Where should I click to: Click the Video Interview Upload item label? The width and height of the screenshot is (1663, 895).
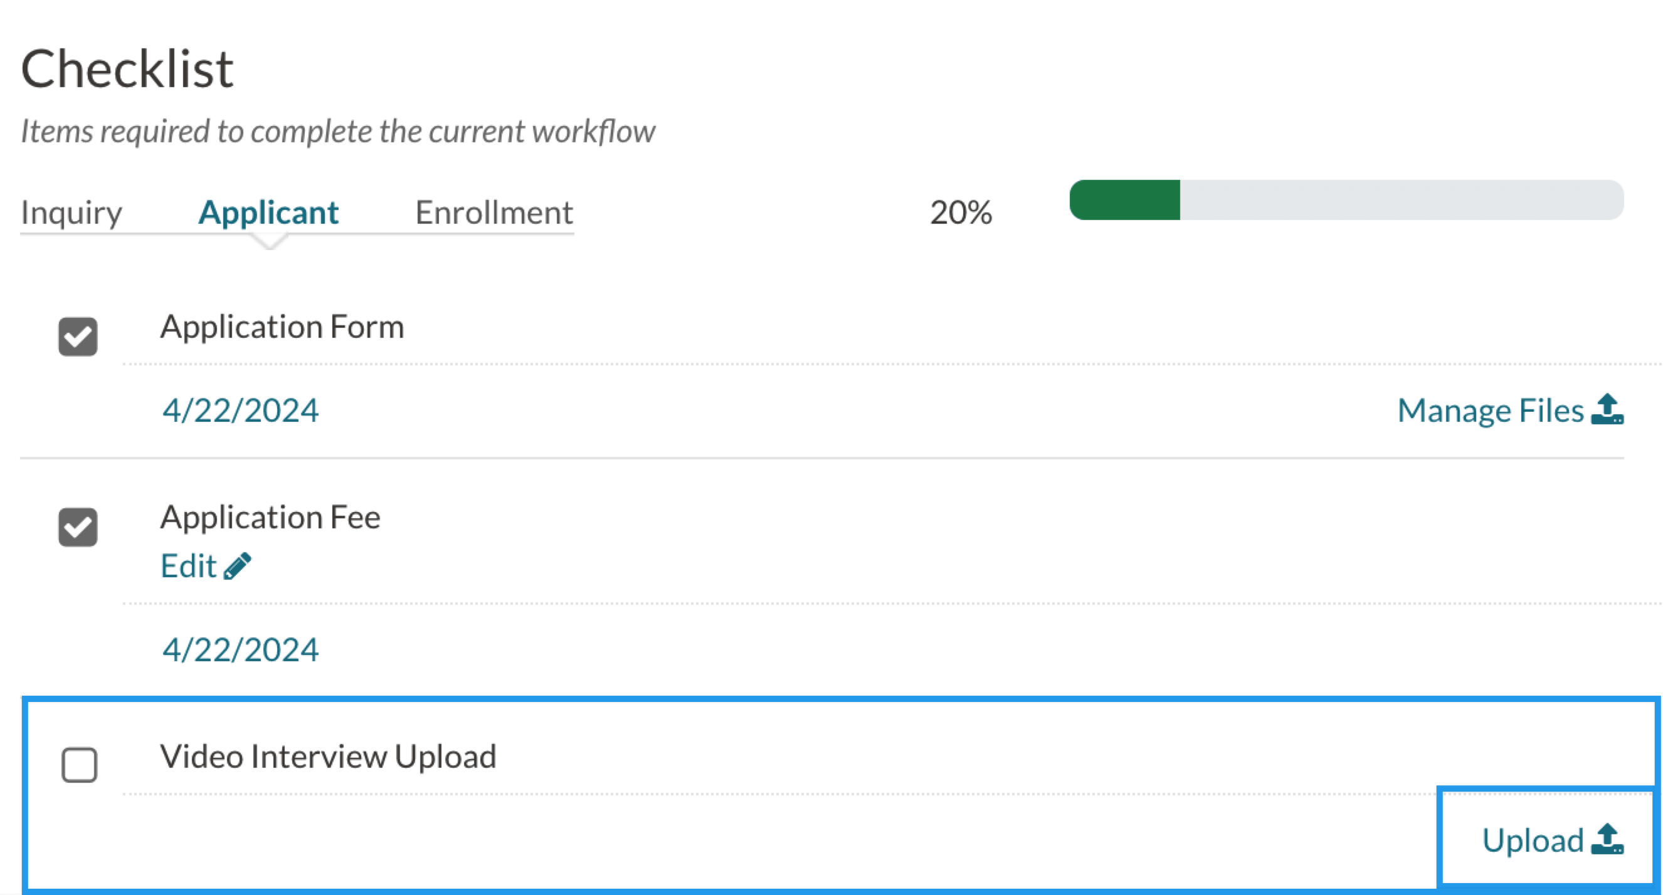(x=328, y=756)
